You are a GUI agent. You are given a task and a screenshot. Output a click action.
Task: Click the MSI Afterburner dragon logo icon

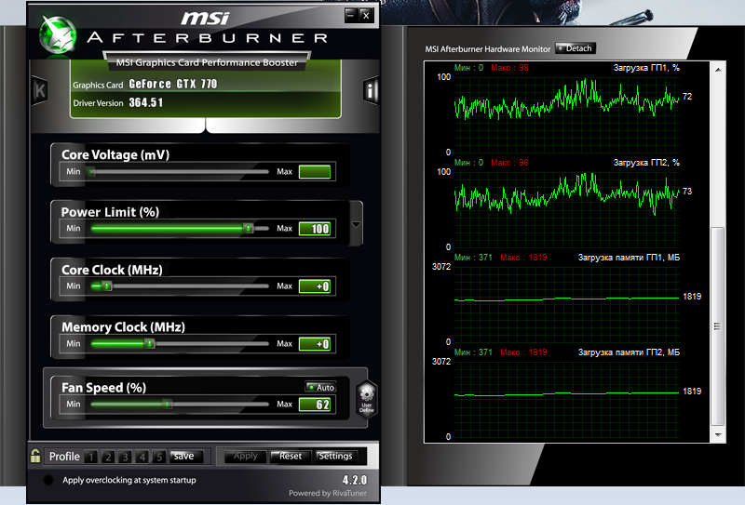58,35
